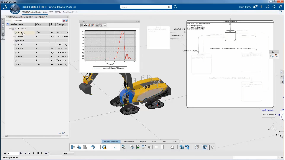Click the hand pointer tool icon

tap(172, 147)
